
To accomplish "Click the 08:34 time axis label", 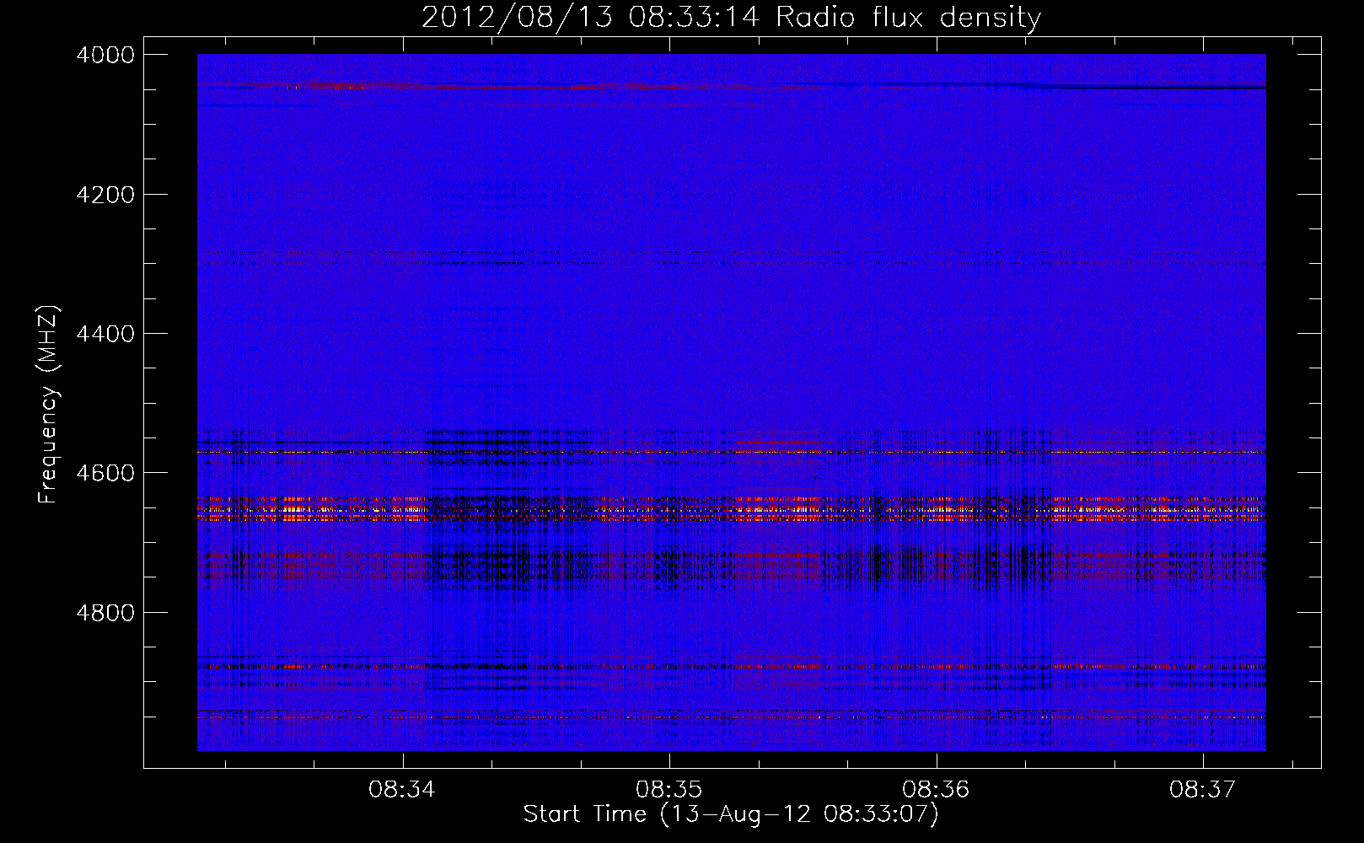I will click(402, 789).
